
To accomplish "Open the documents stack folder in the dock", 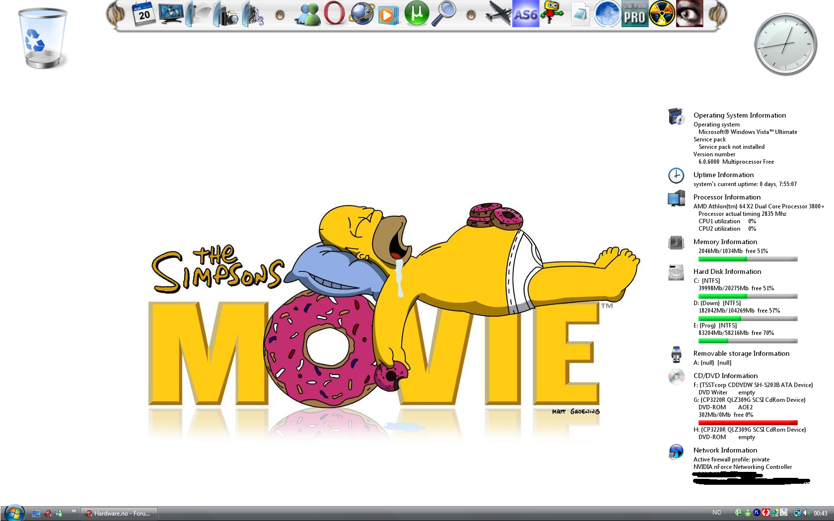I will pos(199,13).
